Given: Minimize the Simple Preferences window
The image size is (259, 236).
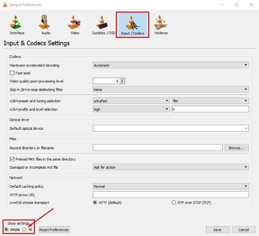Looking at the screenshot, I should coord(222,5).
